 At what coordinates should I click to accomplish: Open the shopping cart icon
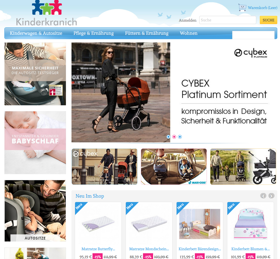tap(242, 8)
